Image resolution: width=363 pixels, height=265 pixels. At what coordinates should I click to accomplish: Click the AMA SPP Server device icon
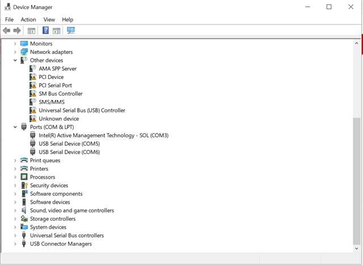33,69
